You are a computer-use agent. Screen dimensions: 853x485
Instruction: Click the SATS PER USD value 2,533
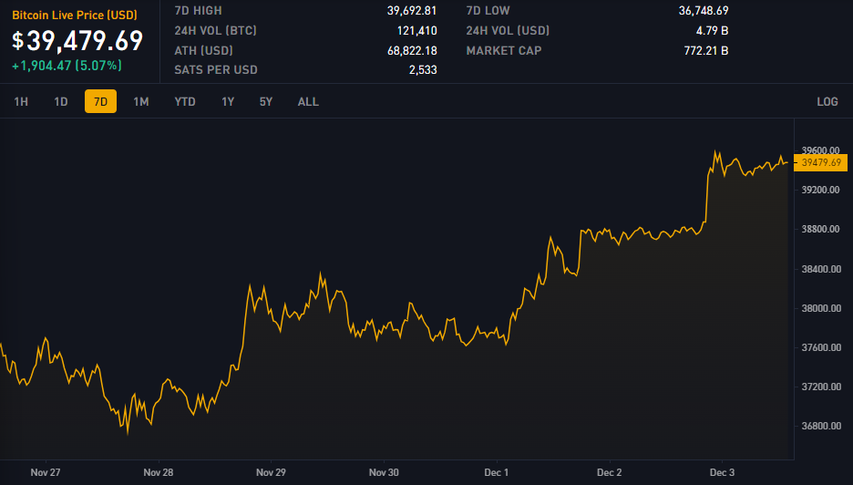[422, 70]
